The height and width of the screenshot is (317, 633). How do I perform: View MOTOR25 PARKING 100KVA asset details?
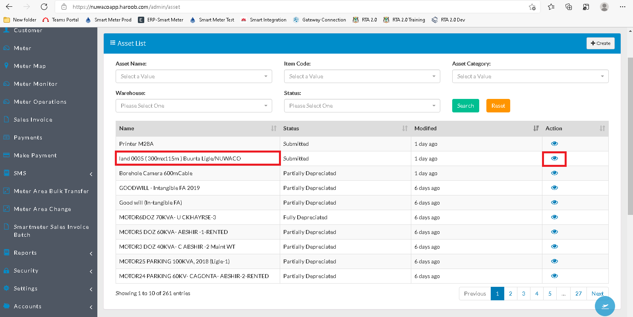tap(554, 261)
